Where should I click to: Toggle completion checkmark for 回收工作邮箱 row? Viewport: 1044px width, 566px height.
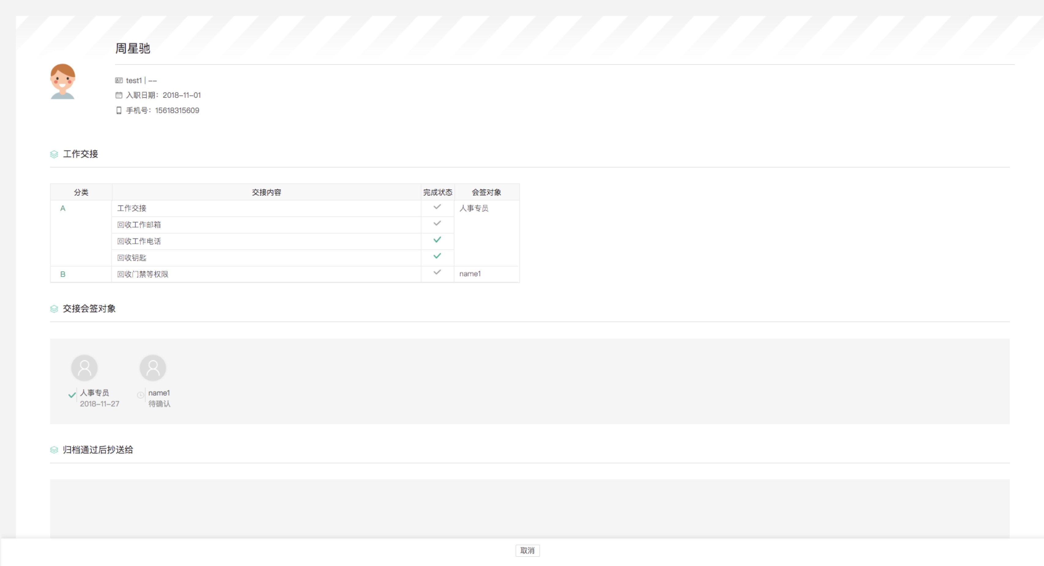(437, 223)
